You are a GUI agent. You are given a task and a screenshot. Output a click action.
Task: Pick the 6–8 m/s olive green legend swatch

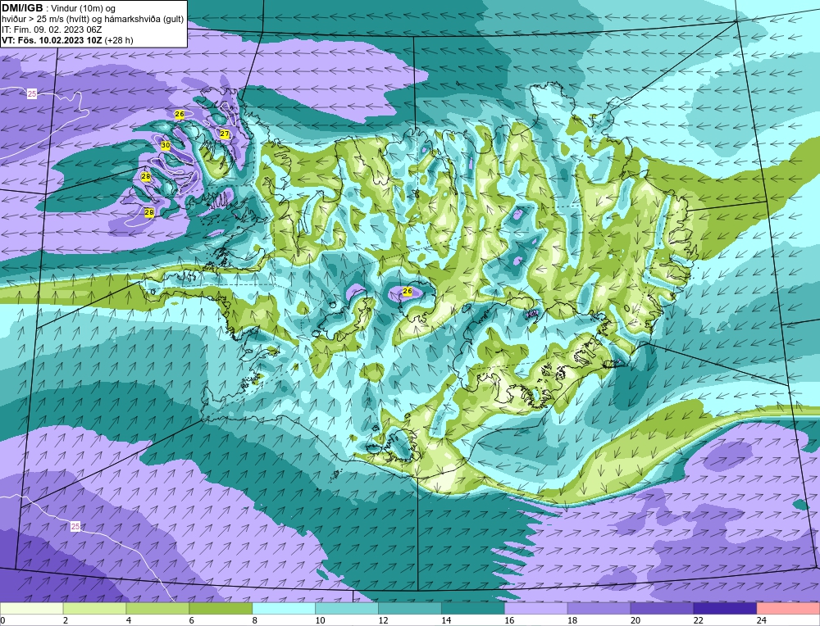(x=221, y=609)
